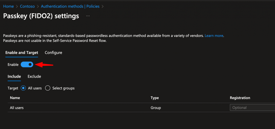Image resolution: width=275 pixels, height=129 pixels.
Task: Select the Include tab
Action: 14,77
